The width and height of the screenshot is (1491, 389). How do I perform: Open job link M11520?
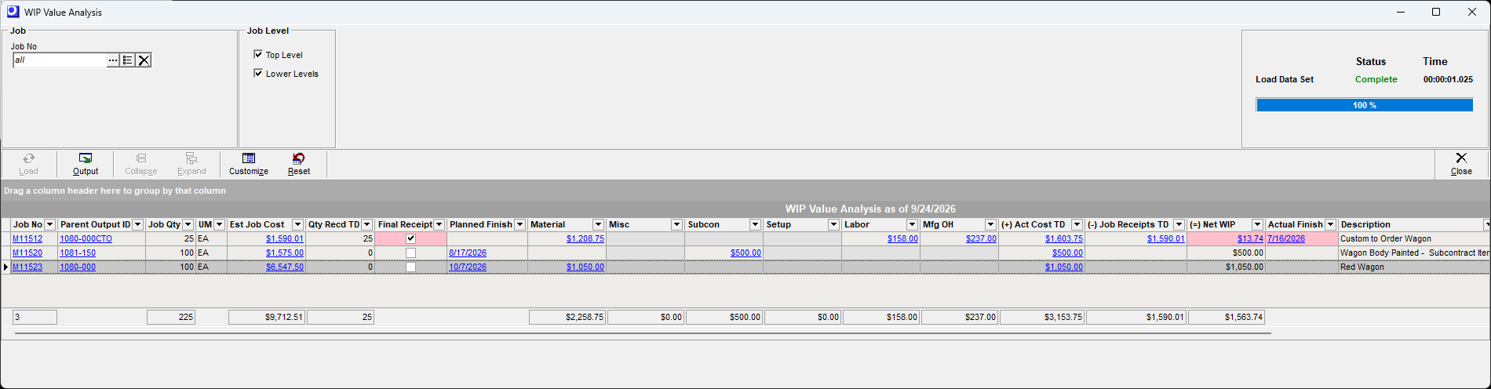coord(27,253)
